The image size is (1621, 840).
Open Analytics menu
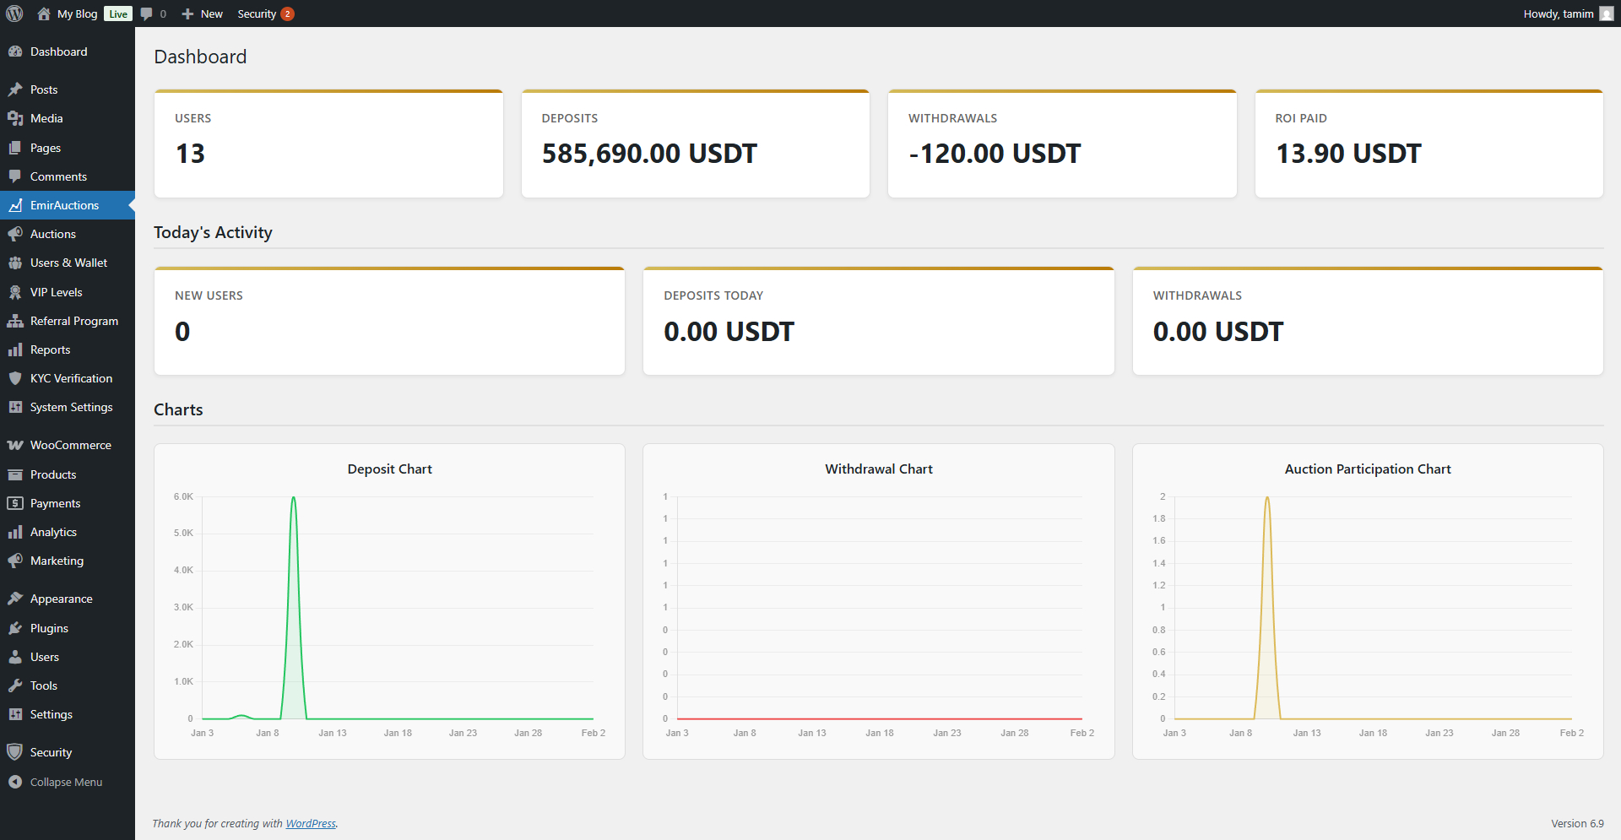[x=68, y=532]
